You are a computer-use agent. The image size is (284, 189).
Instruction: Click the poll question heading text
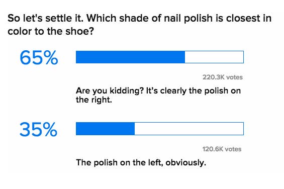(139, 25)
